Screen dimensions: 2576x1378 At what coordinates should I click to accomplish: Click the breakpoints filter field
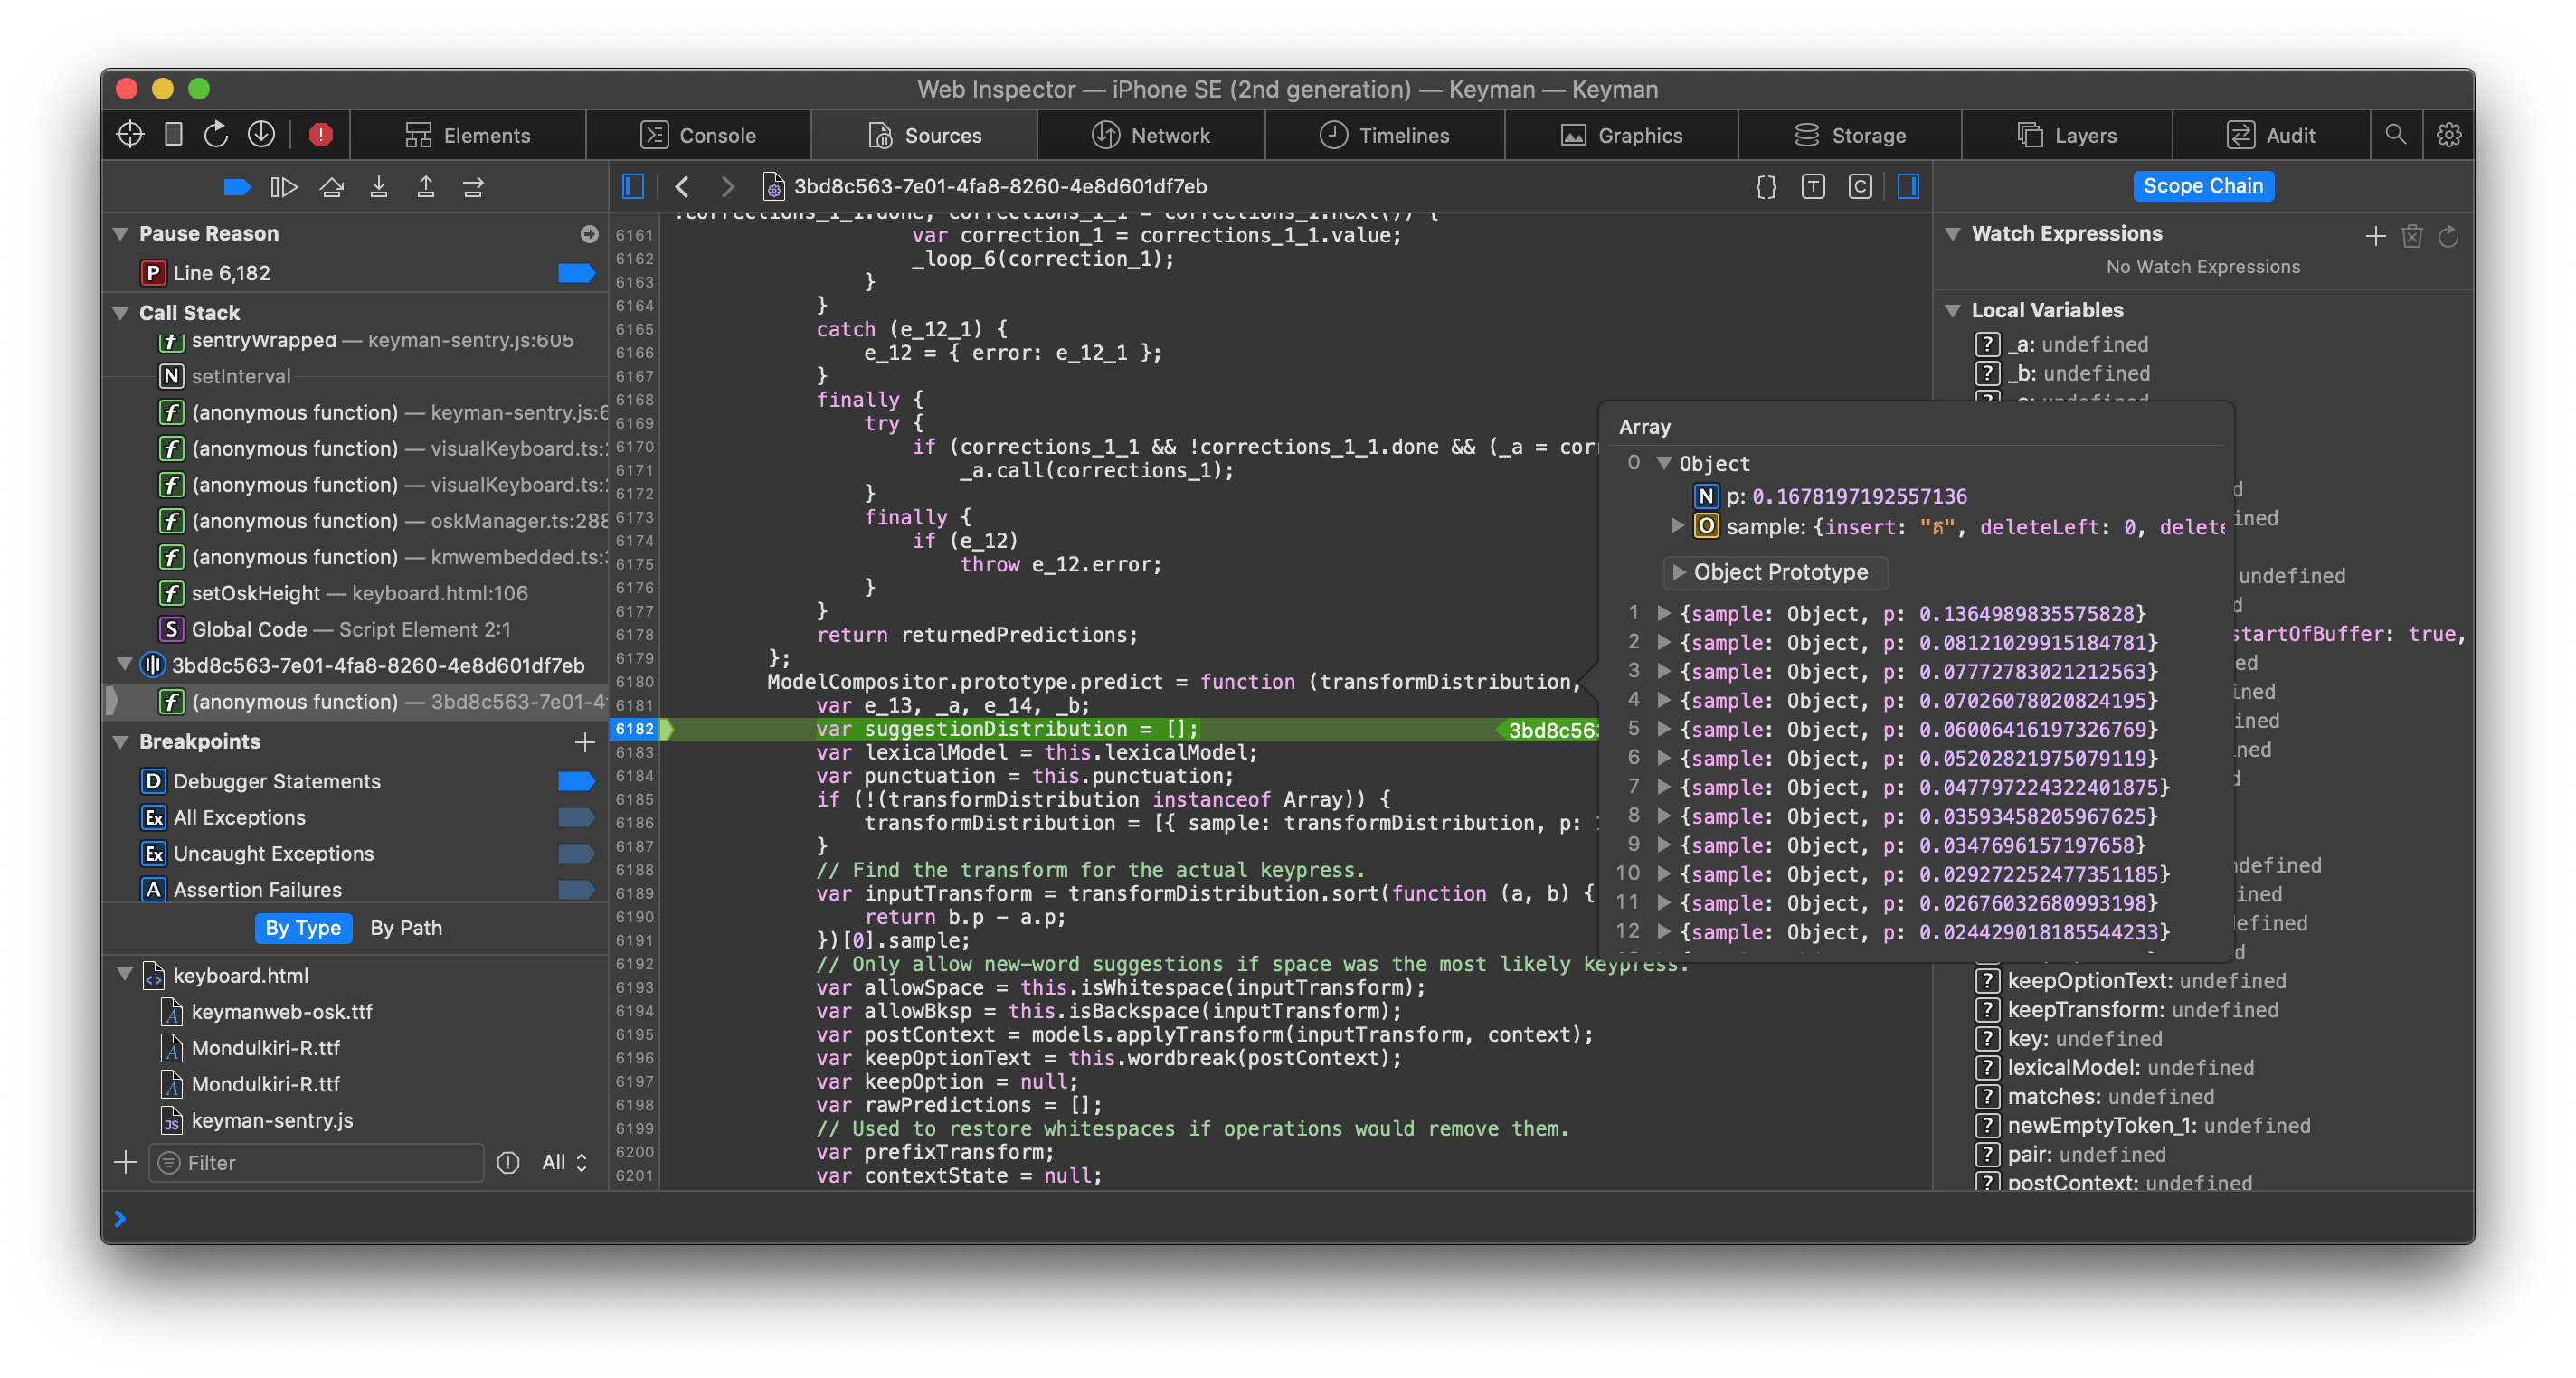315,1162
